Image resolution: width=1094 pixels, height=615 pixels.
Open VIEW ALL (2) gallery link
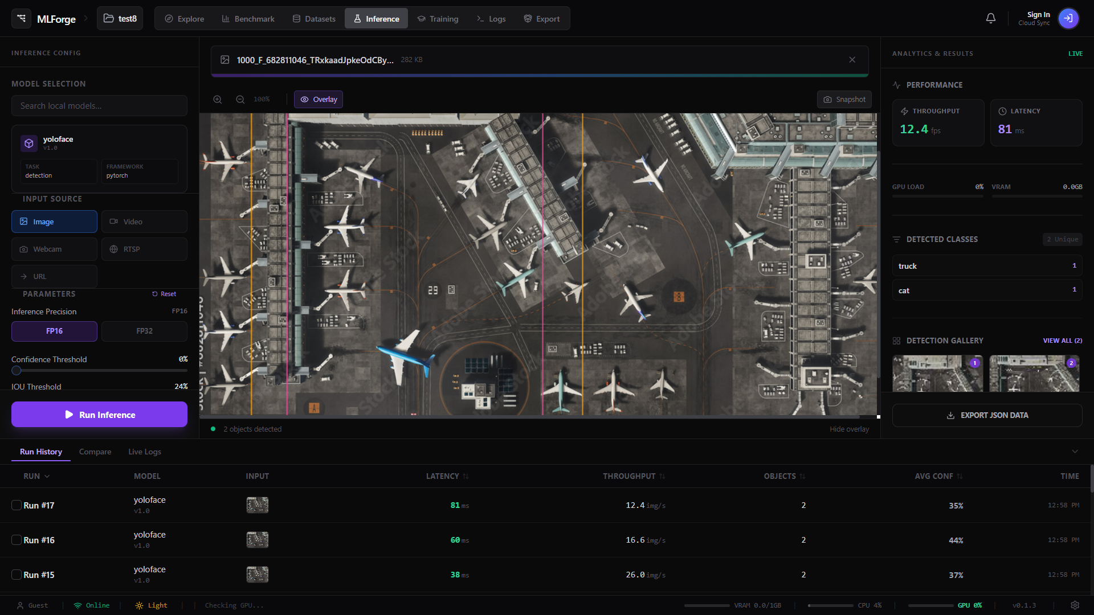(x=1063, y=341)
